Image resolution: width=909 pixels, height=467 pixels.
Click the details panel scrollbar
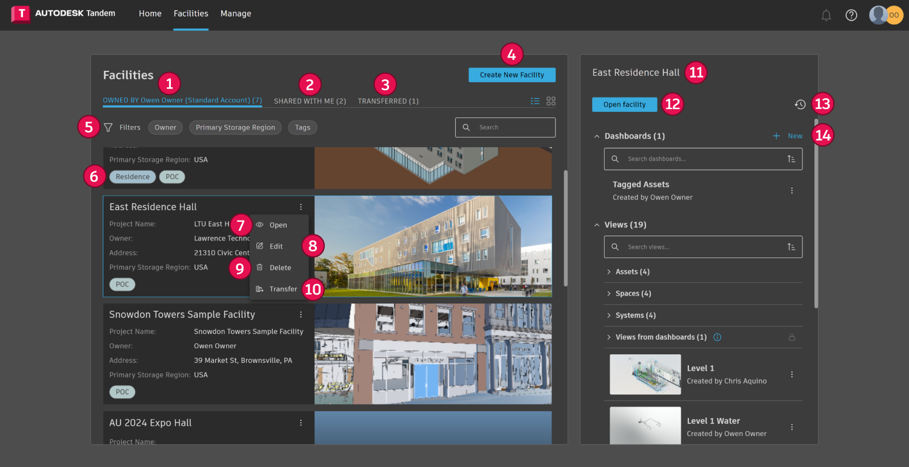point(816,213)
